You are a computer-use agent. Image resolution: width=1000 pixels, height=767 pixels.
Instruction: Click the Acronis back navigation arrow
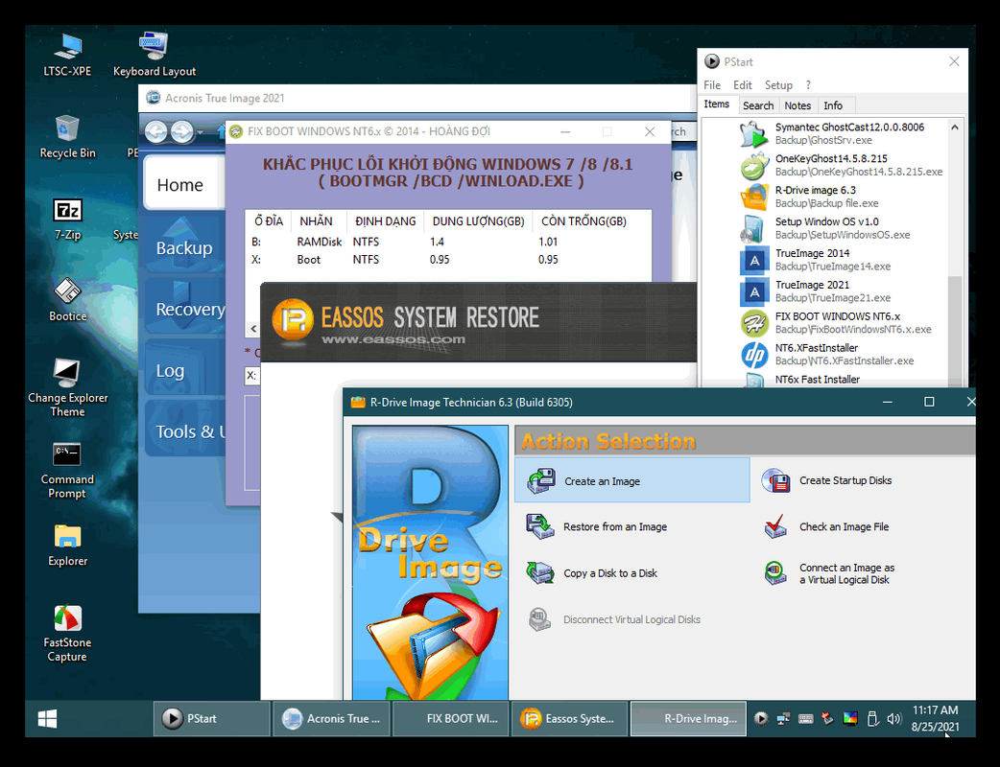(x=155, y=132)
